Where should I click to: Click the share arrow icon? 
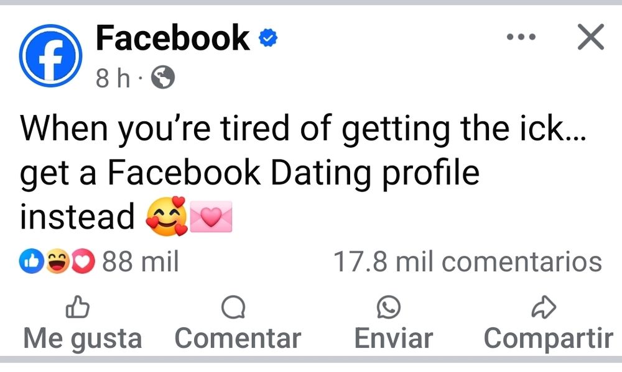tap(544, 307)
